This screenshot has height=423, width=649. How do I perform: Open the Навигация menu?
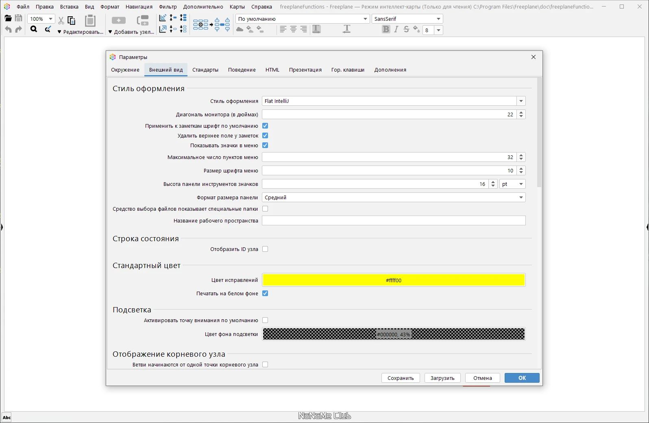(139, 7)
